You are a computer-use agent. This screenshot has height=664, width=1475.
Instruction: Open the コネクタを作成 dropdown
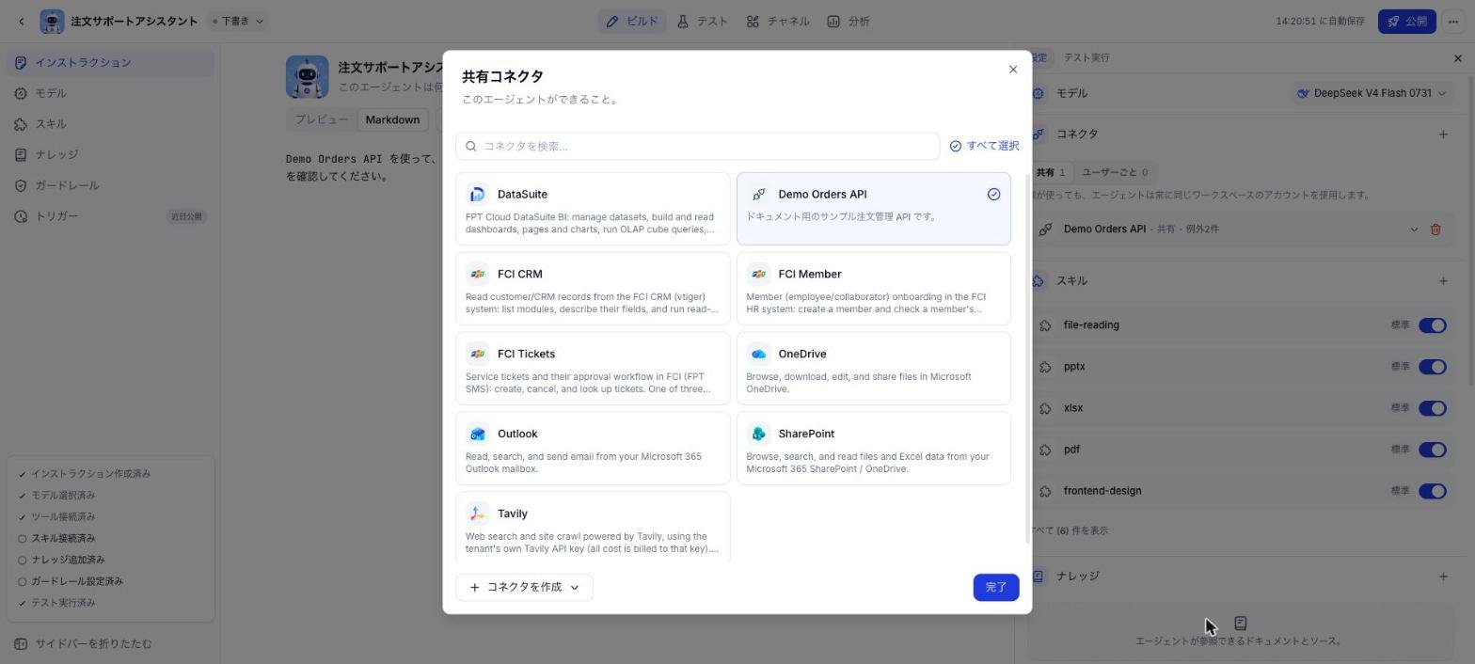coord(524,588)
